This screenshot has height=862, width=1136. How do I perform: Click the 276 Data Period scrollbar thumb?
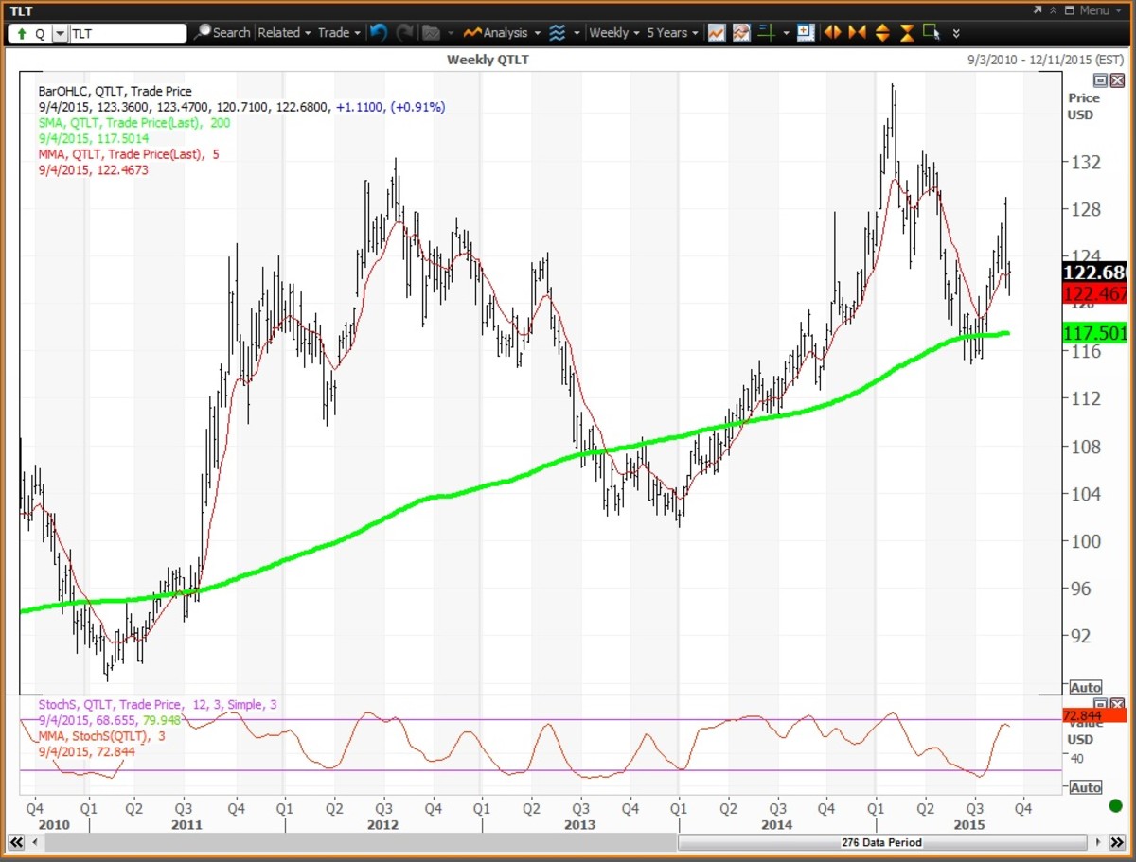[882, 842]
